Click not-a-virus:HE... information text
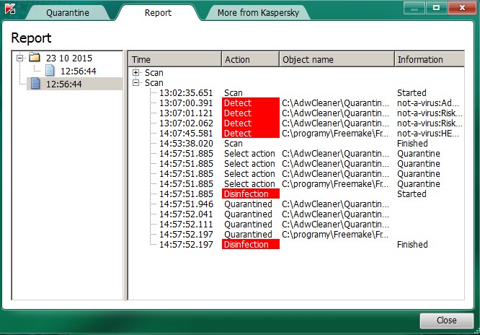480x335 pixels. [x=428, y=134]
